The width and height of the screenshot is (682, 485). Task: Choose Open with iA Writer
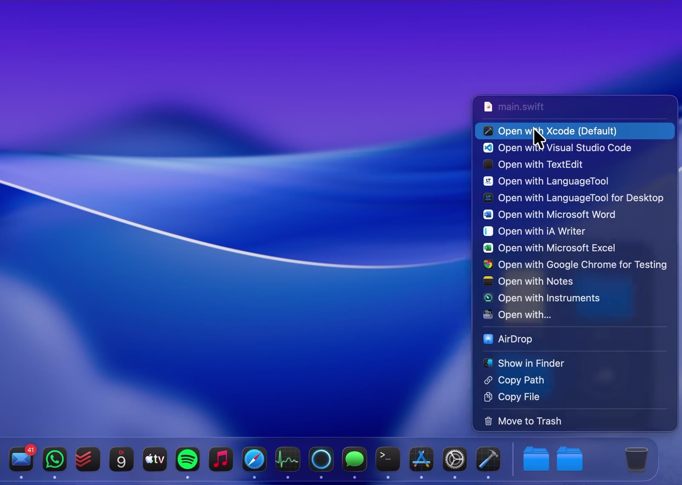coord(575,231)
